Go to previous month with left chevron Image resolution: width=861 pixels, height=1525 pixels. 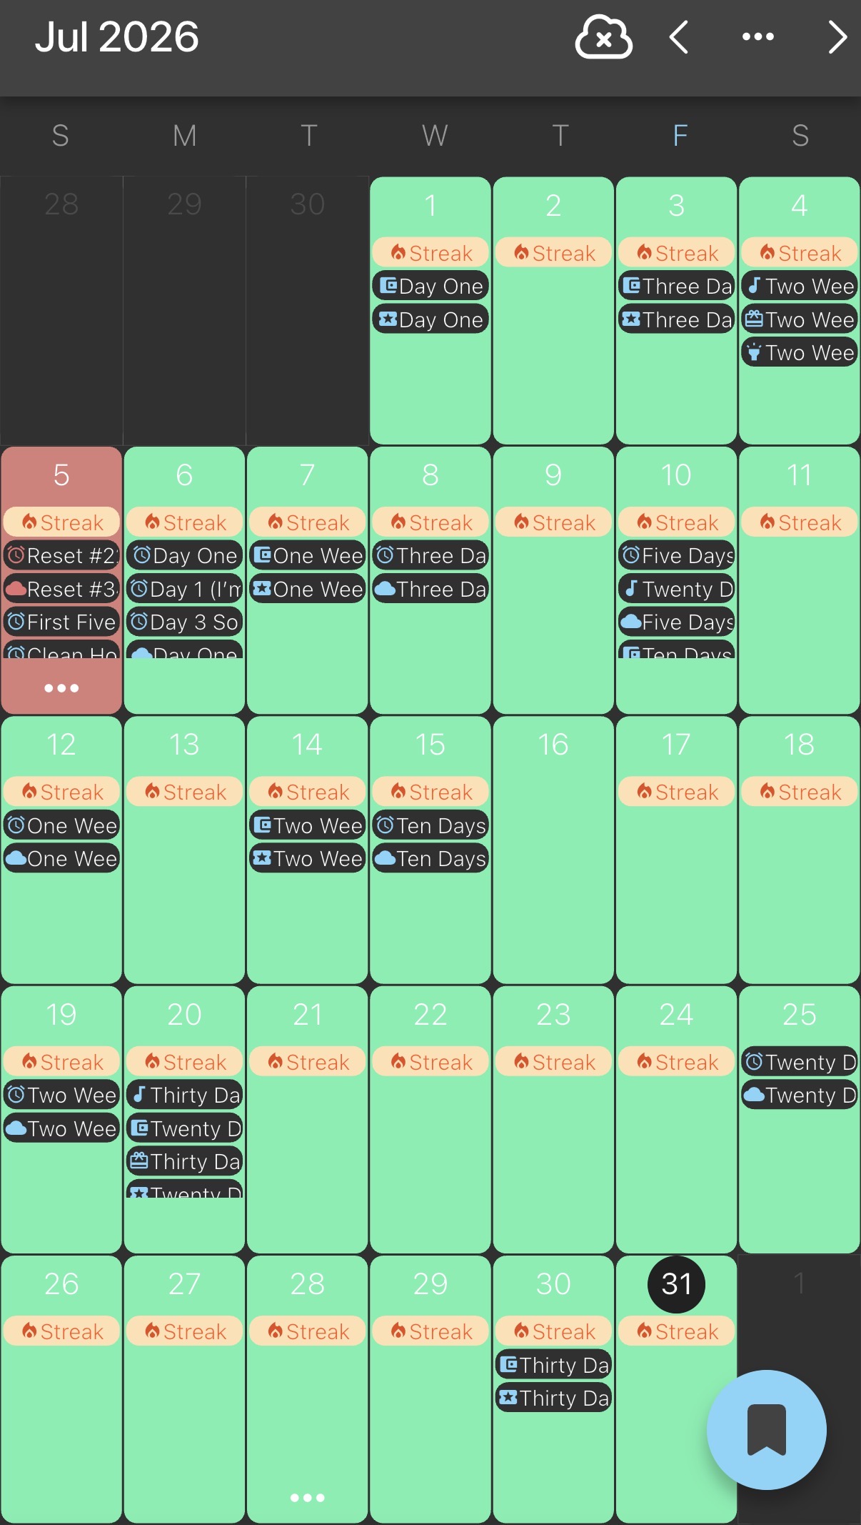coord(679,37)
